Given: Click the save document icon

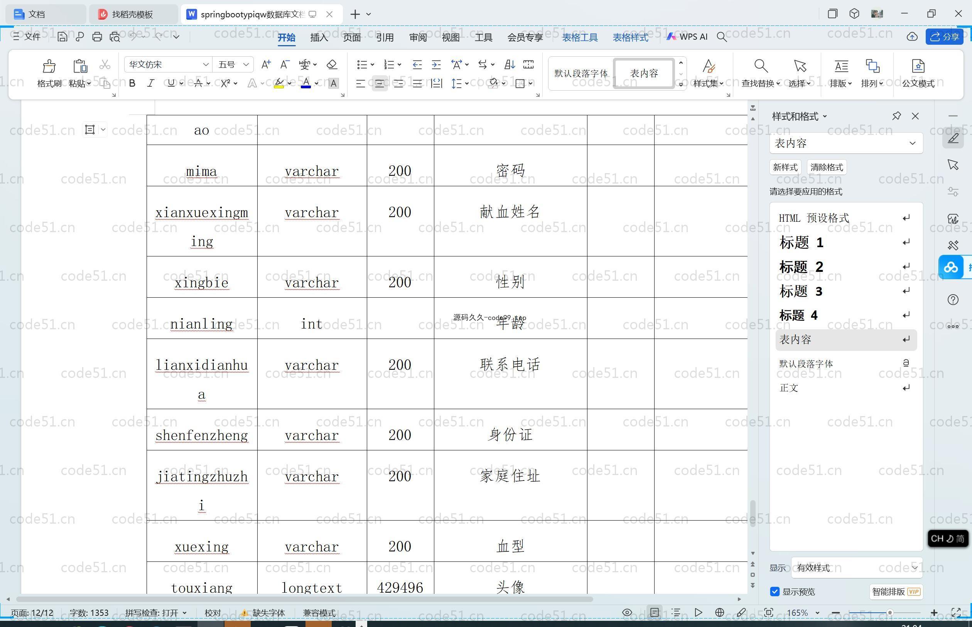Looking at the screenshot, I should tap(62, 37).
